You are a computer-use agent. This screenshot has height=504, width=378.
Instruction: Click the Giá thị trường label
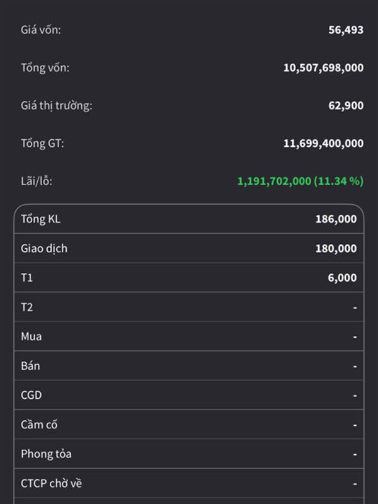(x=56, y=105)
